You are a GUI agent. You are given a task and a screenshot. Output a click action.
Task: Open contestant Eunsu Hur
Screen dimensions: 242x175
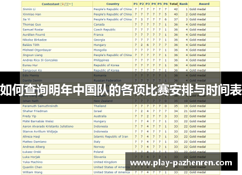[x=30, y=65]
